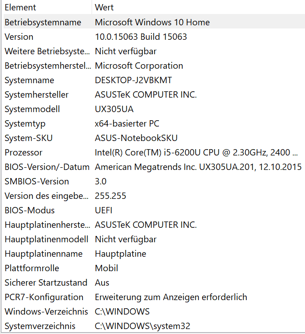Select the Systemhersteller row
305x334 pixels.
pyautogui.click(x=154, y=94)
